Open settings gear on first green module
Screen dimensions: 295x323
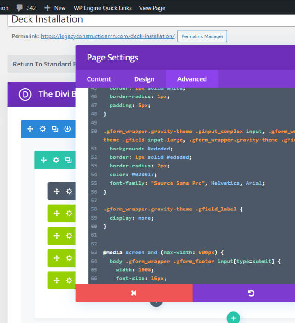pyautogui.click(x=69, y=213)
